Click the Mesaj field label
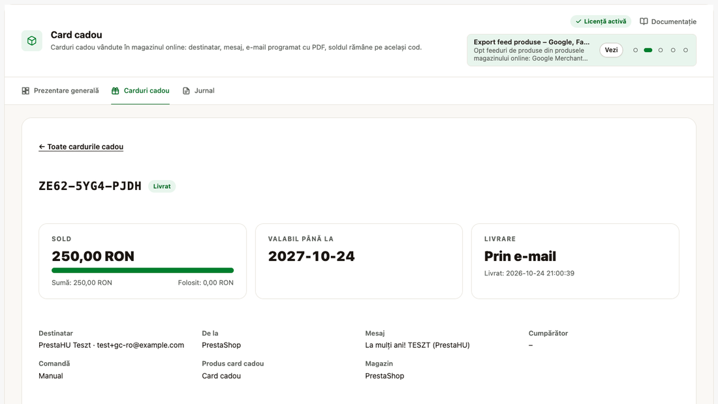Viewport: 718px width, 404px height. pyautogui.click(x=375, y=333)
